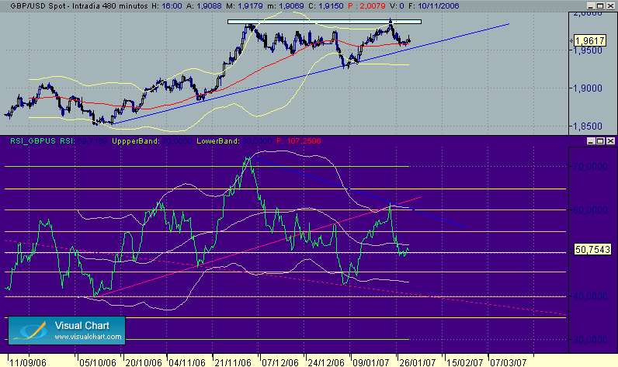Click the 1,9000 level on price axis
The width and height of the screenshot is (618, 367).
(587, 88)
